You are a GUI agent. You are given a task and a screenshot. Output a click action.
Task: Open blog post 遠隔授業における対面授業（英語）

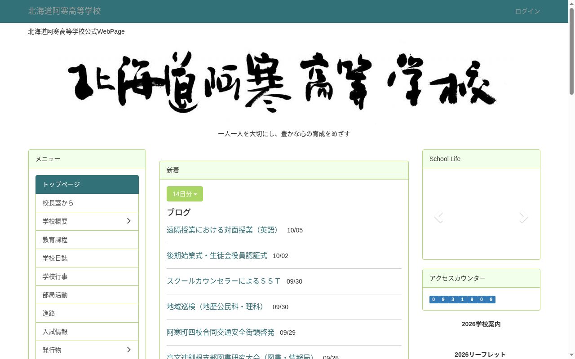tap(224, 230)
